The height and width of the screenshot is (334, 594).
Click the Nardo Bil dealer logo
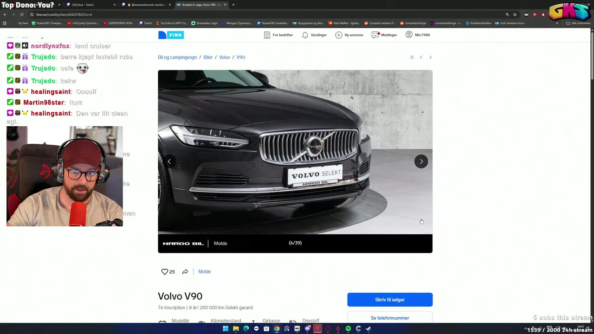pyautogui.click(x=183, y=244)
